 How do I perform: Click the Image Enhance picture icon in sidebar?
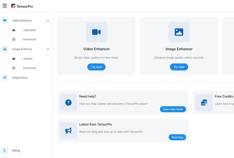tap(5, 49)
